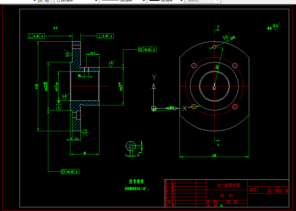Select the upper A section cutting arrow

[217, 30]
